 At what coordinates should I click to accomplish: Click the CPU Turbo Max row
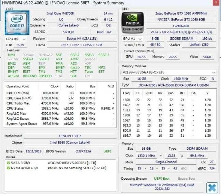click(x=60, y=103)
